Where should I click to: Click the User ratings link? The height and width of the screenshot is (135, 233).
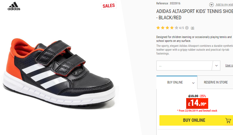click(229, 65)
